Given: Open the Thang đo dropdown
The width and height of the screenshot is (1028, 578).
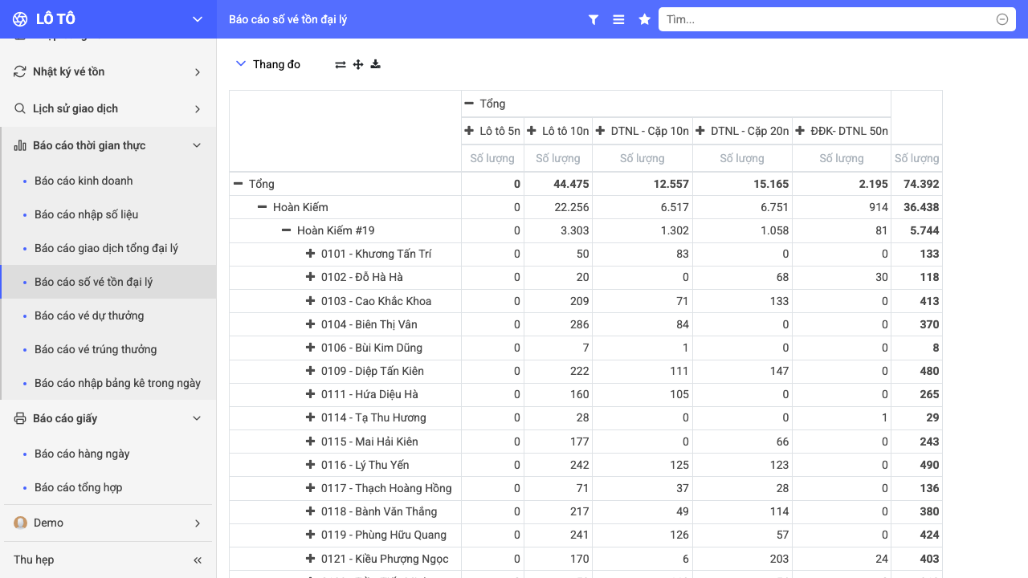Looking at the screenshot, I should [x=268, y=64].
